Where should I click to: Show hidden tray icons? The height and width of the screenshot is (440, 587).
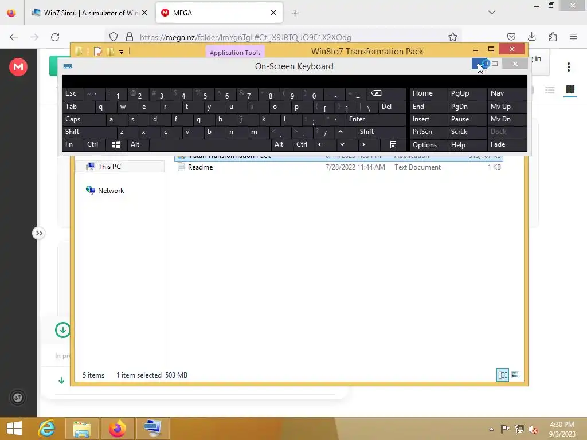pos(491,429)
